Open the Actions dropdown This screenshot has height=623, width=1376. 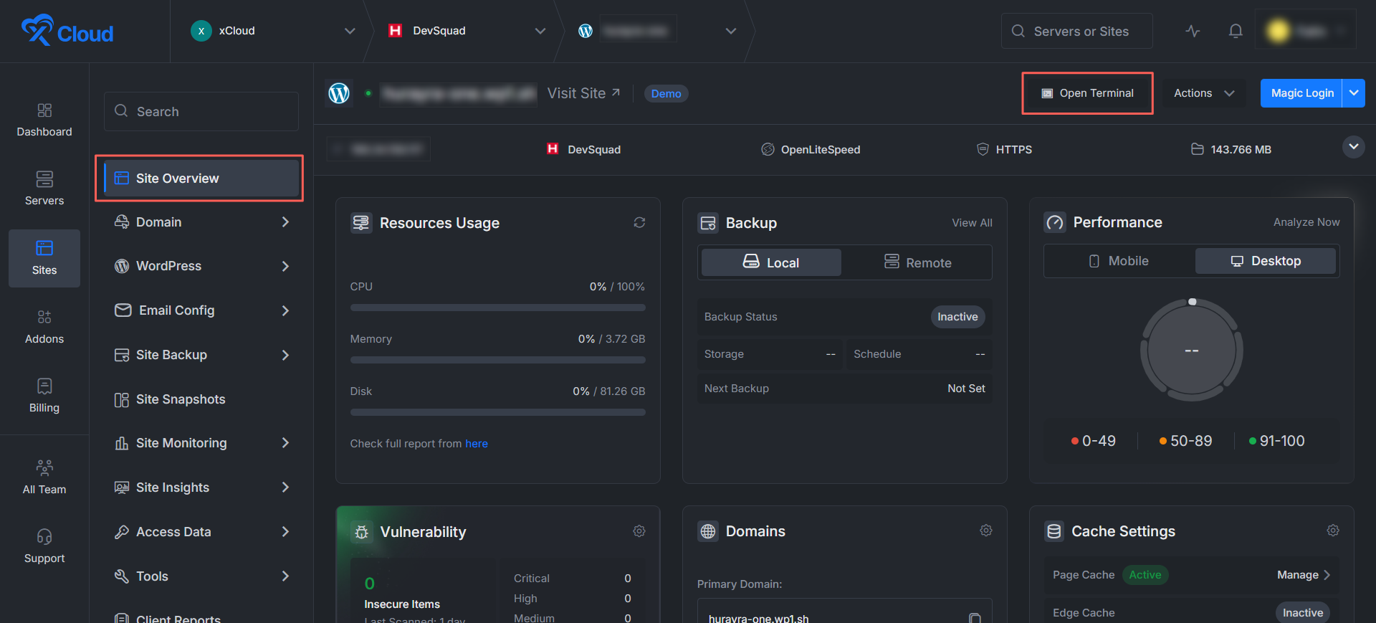(1204, 93)
